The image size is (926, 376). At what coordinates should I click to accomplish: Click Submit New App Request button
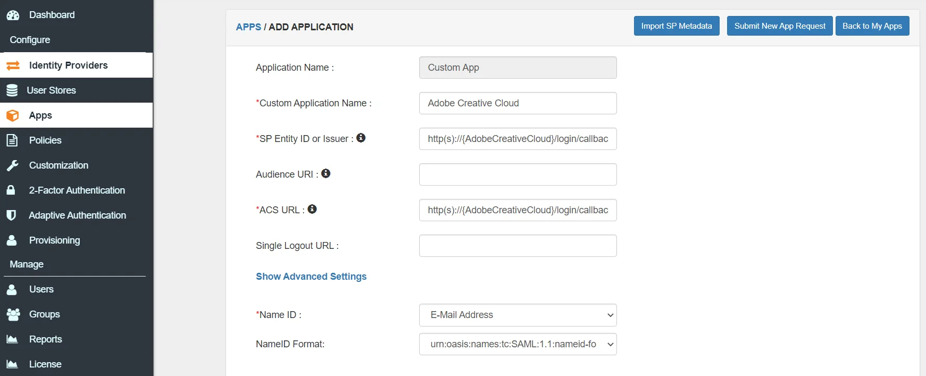coord(780,26)
